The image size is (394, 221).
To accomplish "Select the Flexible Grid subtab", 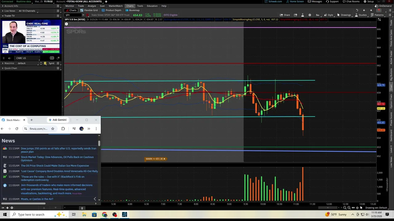I will coord(89,10).
